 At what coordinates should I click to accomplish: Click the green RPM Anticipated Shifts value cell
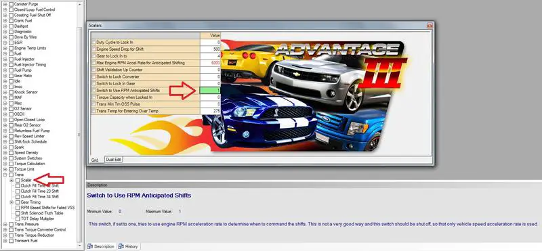210,91
